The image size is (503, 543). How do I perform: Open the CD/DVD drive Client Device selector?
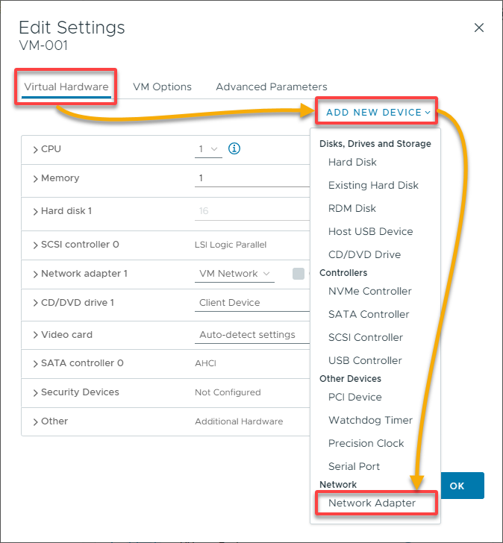[252, 303]
